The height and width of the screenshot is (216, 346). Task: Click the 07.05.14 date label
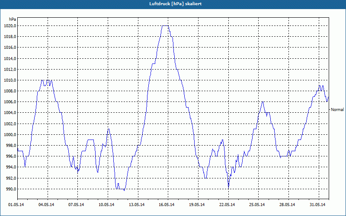(x=77, y=205)
